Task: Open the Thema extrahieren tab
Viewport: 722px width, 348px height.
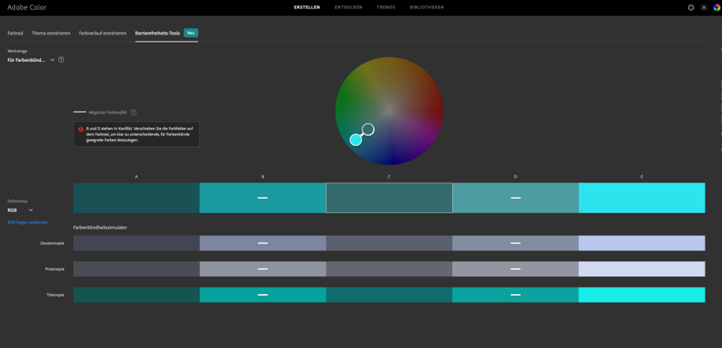Action: point(51,33)
